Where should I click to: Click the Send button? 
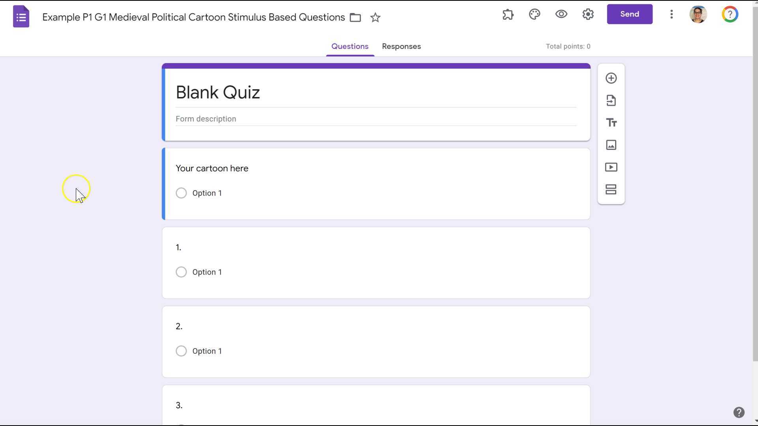[629, 14]
